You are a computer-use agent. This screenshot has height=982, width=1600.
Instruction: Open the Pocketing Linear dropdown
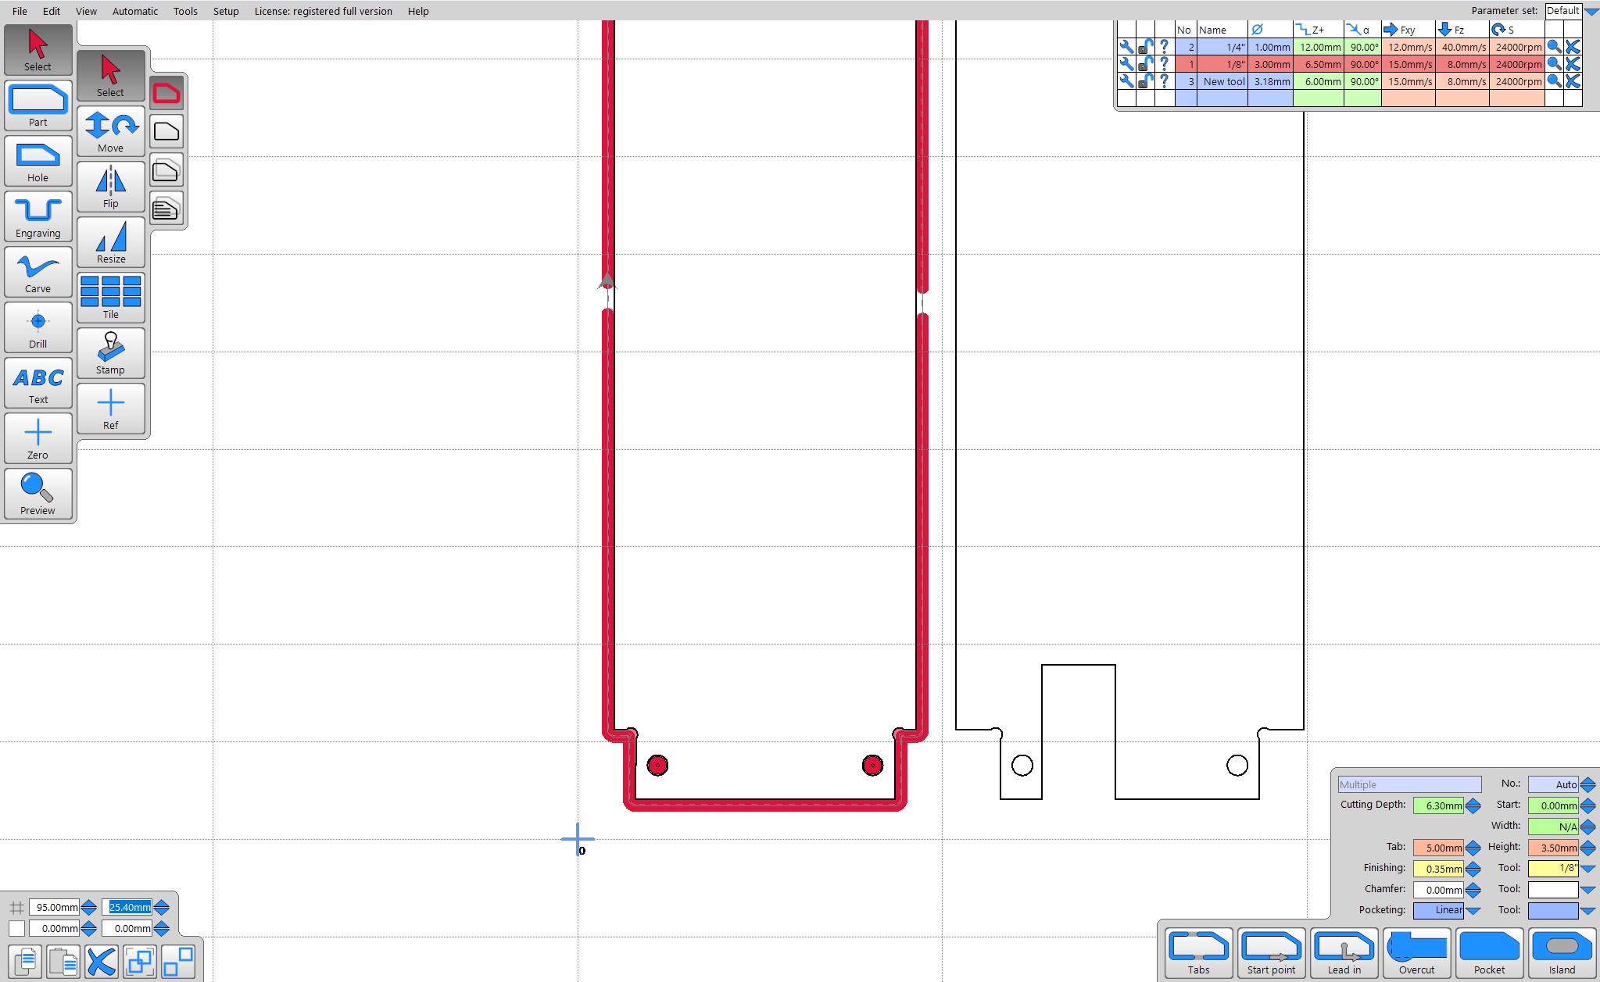tap(1473, 910)
